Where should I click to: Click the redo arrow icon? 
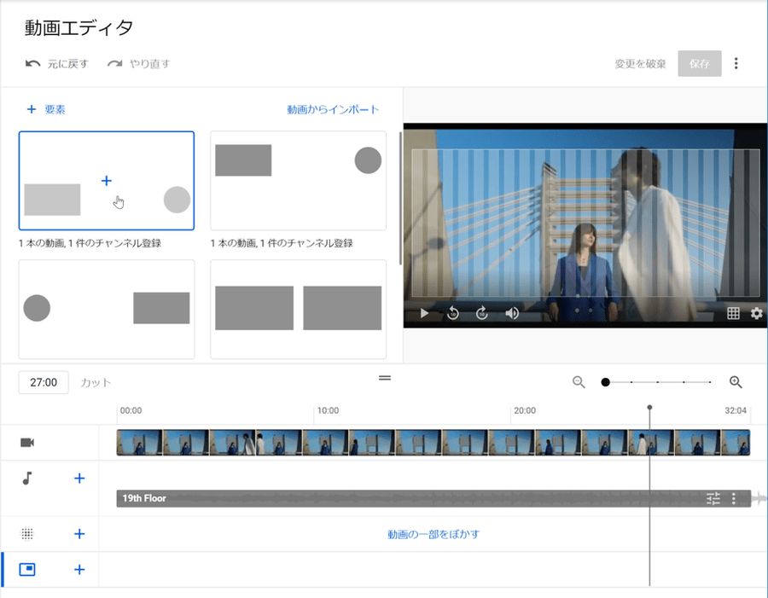tap(114, 63)
